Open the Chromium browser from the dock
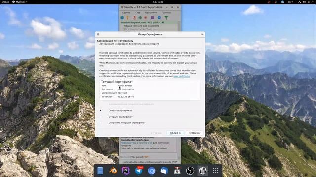The image size is (316, 177). (x=152, y=171)
